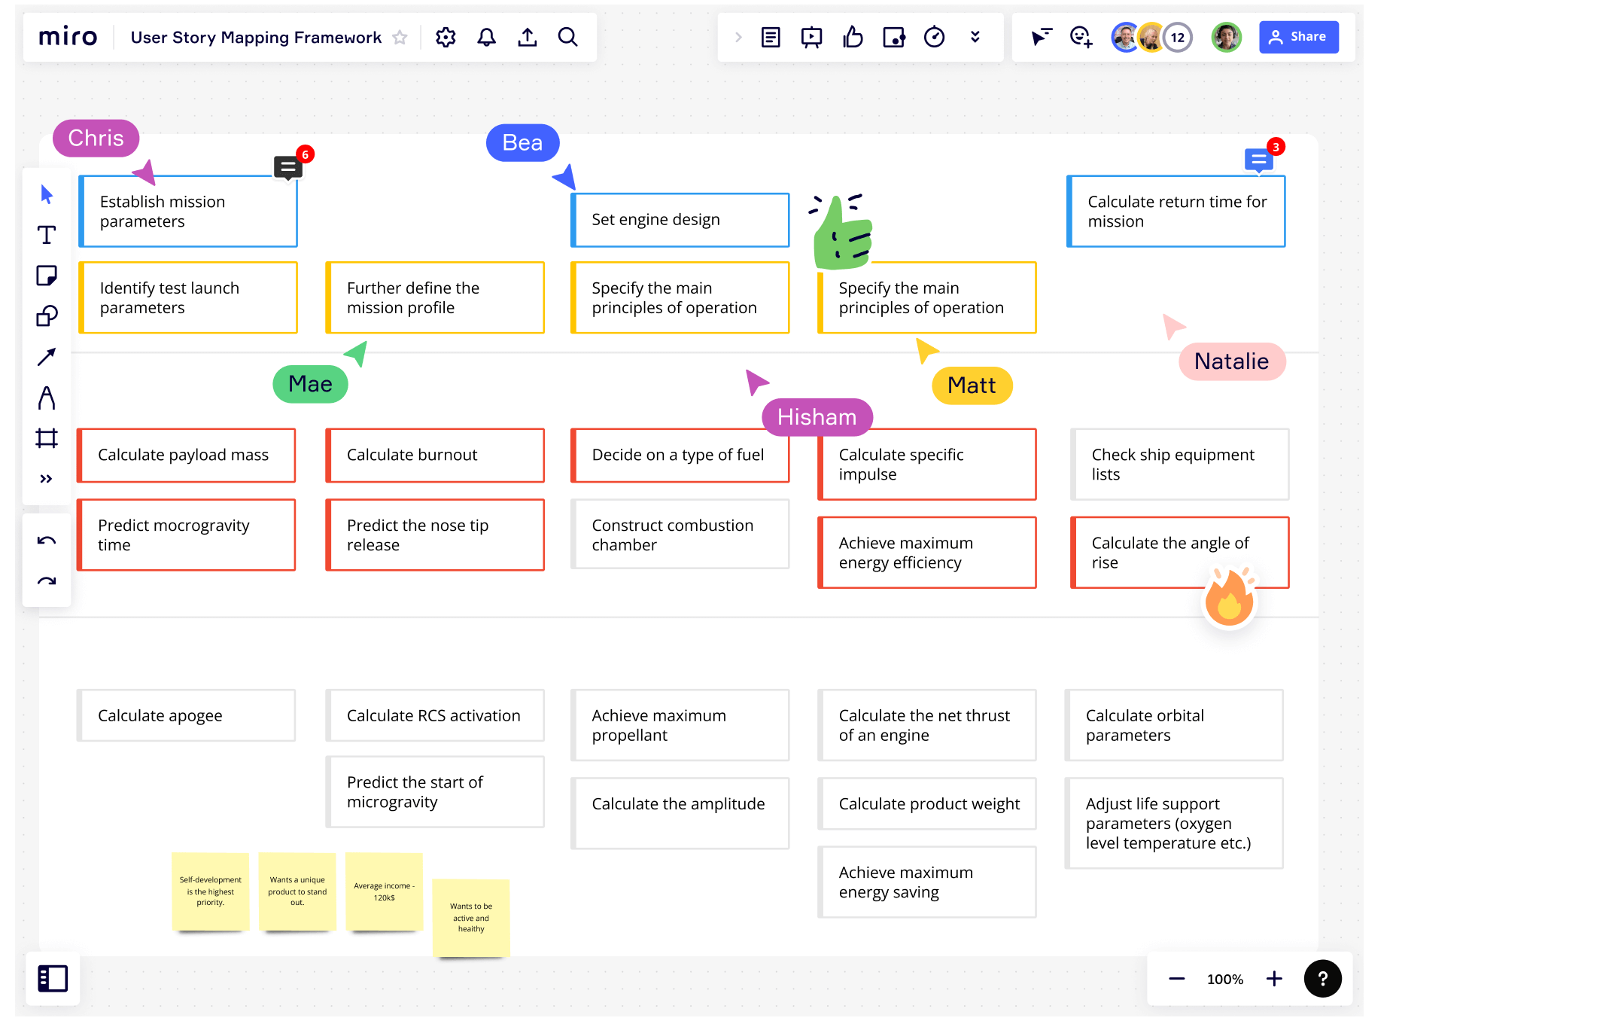Collapse top toolbar with right chevron
The image size is (1615, 1030).
click(x=738, y=37)
